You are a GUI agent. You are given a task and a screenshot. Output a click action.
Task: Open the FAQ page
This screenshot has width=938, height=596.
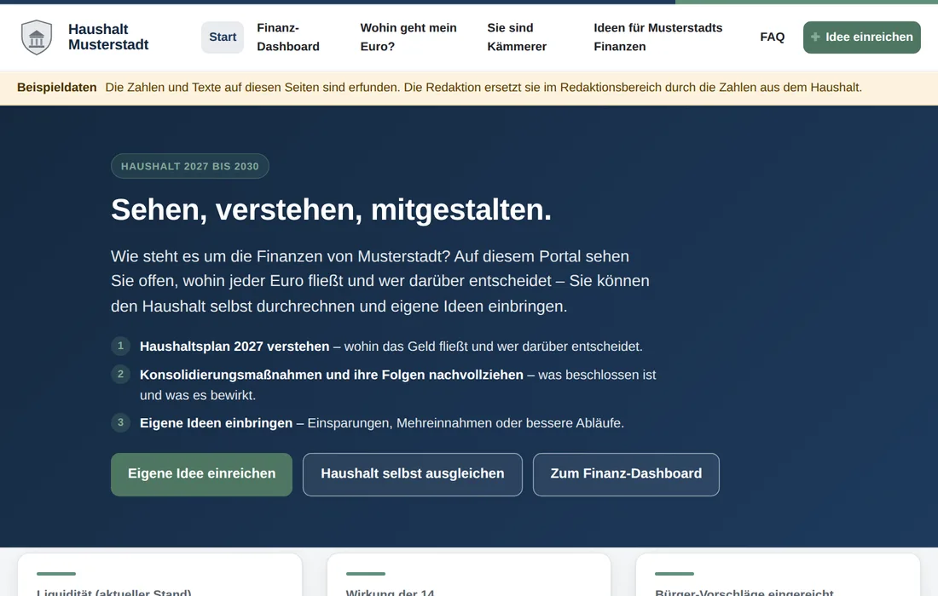pyautogui.click(x=773, y=37)
